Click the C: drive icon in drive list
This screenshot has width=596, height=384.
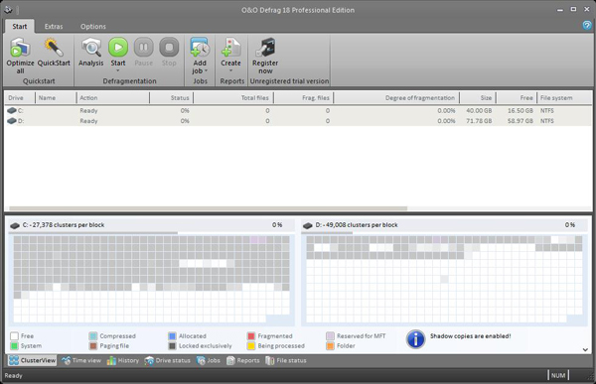12,110
